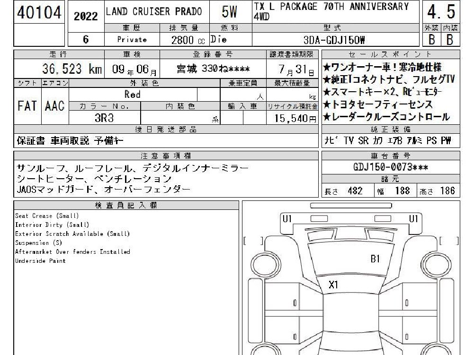Click the B1 mark on the hood diagram
The image size is (474, 355).
pos(375,259)
